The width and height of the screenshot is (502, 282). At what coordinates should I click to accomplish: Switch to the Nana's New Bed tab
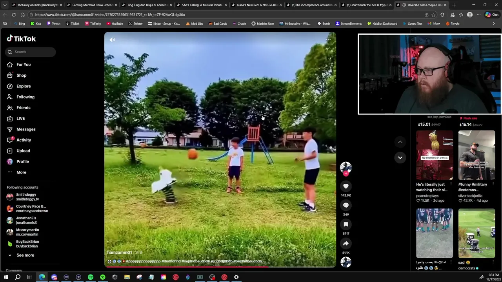[x=256, y=5]
